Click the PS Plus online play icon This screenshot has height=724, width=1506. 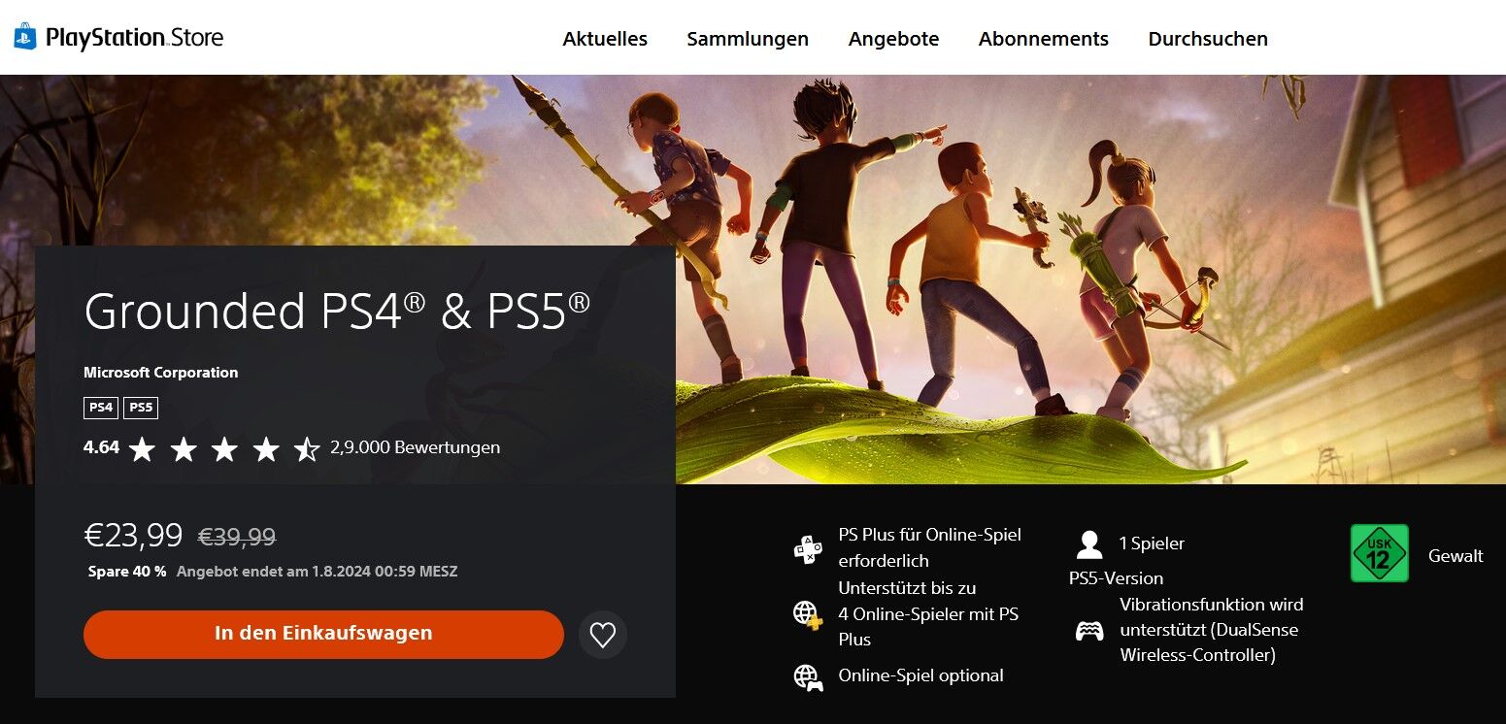tap(808, 548)
